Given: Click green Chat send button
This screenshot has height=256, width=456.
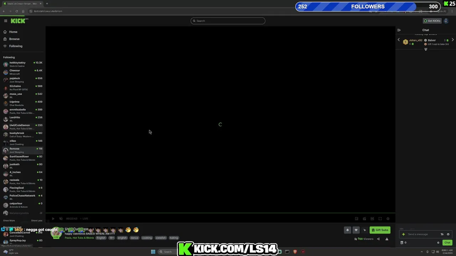Looking at the screenshot, I should click(447, 242).
